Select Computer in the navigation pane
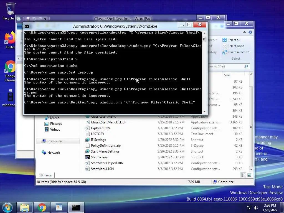 58,141
